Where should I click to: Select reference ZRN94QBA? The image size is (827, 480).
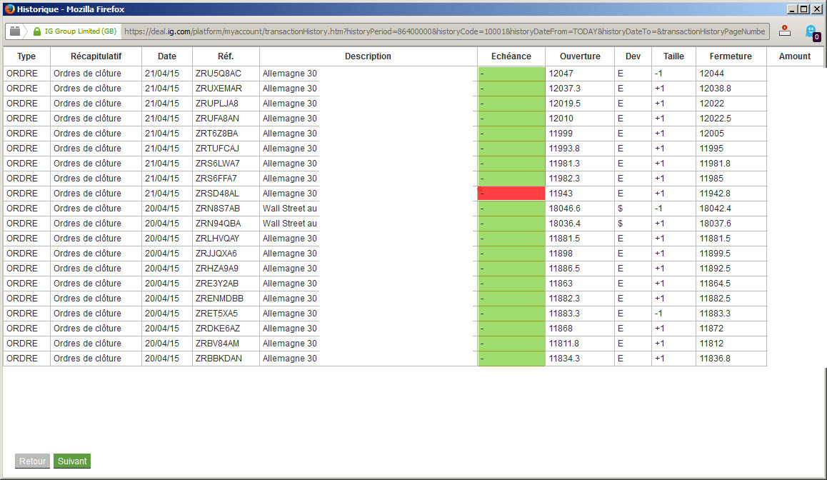click(218, 224)
